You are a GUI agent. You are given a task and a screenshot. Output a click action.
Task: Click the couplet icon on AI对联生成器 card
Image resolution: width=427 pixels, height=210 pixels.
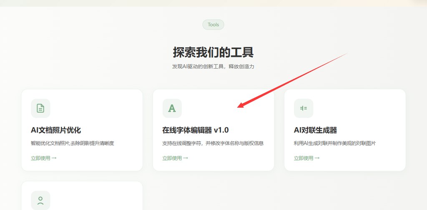pos(304,109)
